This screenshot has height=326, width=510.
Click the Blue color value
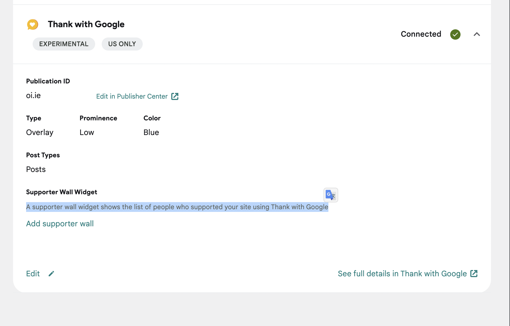click(151, 132)
